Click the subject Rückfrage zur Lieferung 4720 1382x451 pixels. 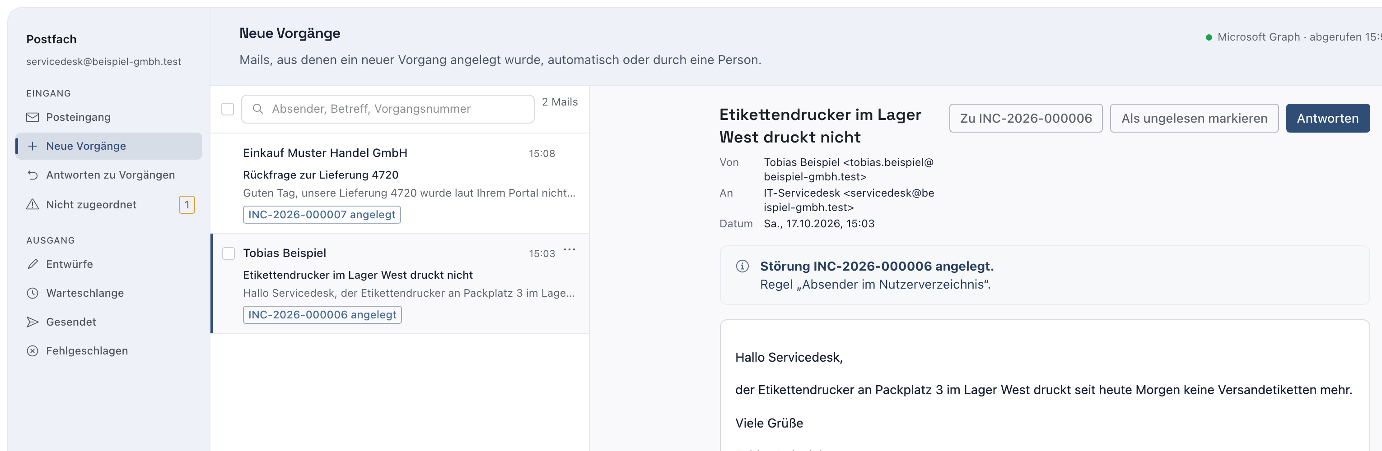tap(320, 175)
